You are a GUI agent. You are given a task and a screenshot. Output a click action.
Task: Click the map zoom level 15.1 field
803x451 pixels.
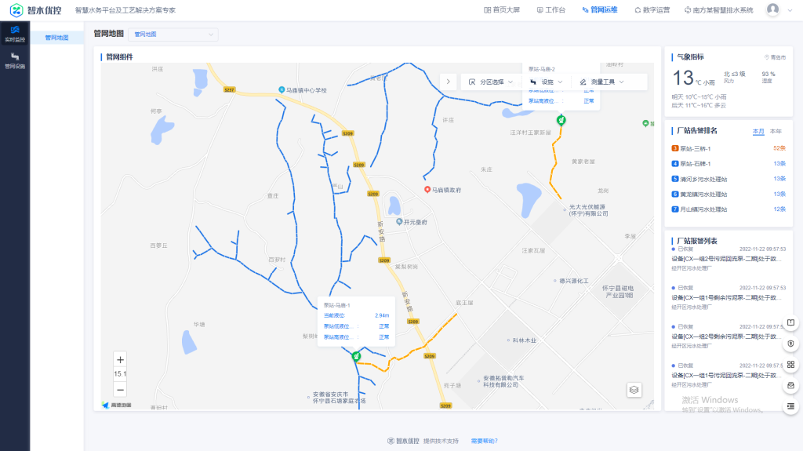pyautogui.click(x=120, y=374)
